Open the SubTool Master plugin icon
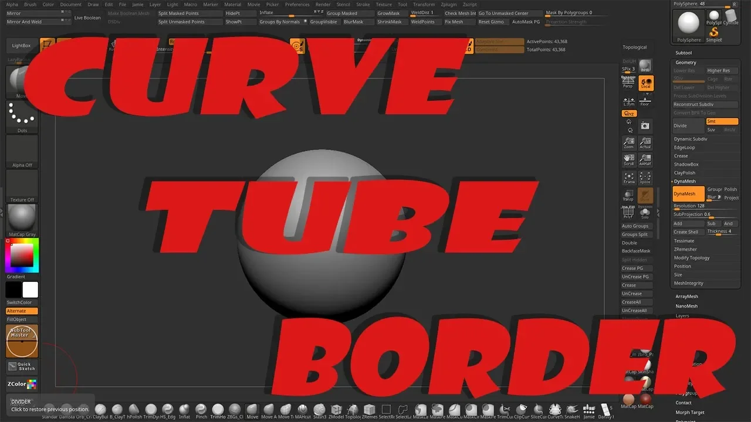The height and width of the screenshot is (422, 751). 22,341
